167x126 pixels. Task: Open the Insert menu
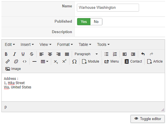click(27, 45)
